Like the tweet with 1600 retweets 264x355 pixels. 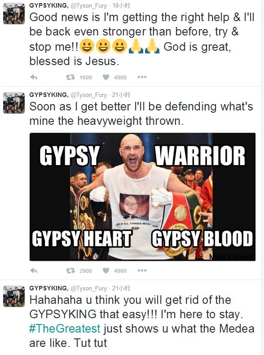click(x=106, y=78)
